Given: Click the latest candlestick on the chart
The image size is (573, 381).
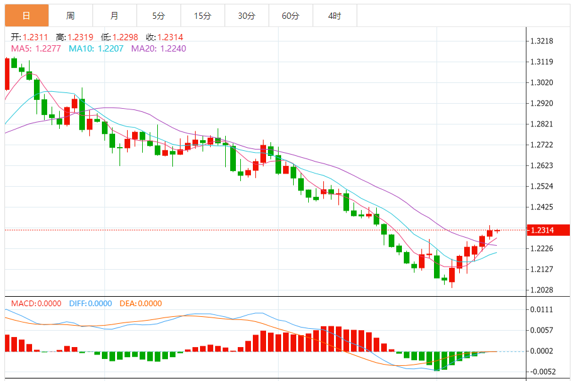Looking at the screenshot, I should [x=497, y=231].
